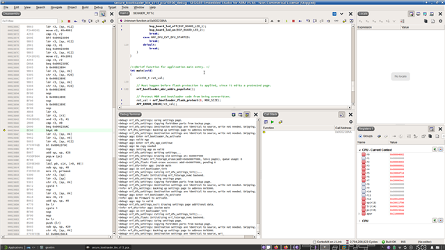Open the Build menu

coord(85,8)
